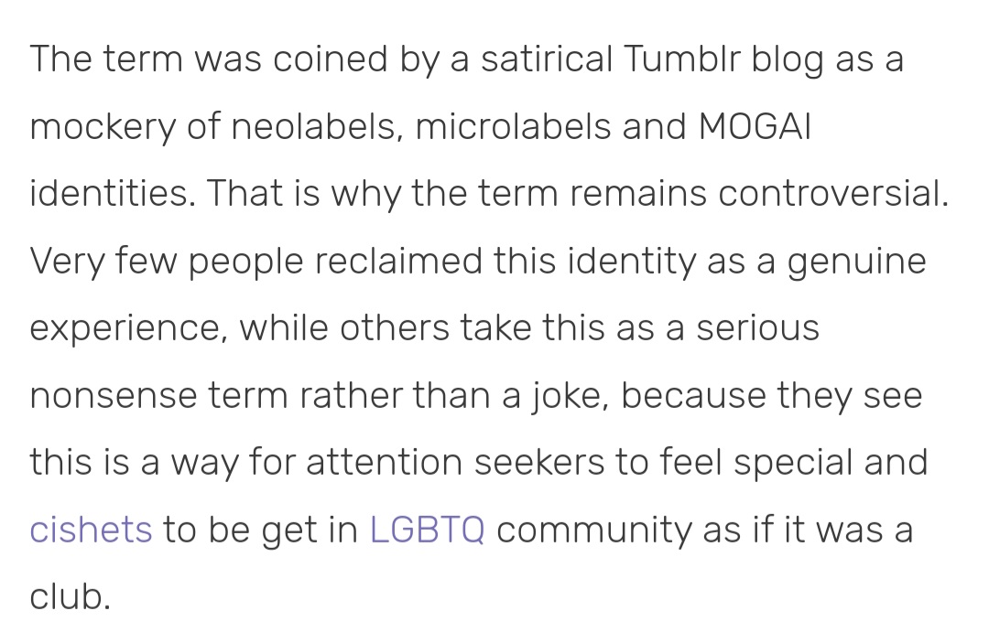The height and width of the screenshot is (643, 989).
Task: Click the word mockery
Action: click(x=103, y=127)
